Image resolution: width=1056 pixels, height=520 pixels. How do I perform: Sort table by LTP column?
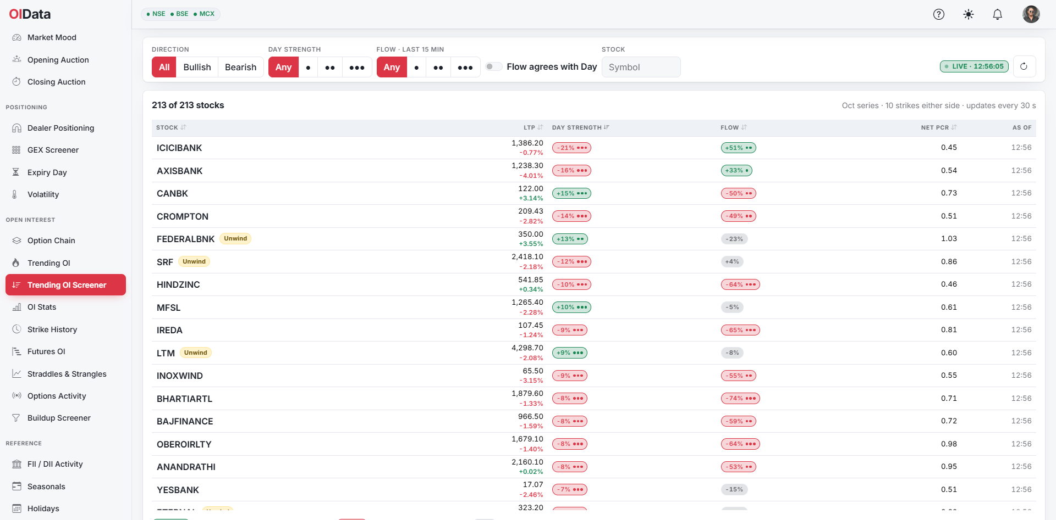point(533,127)
